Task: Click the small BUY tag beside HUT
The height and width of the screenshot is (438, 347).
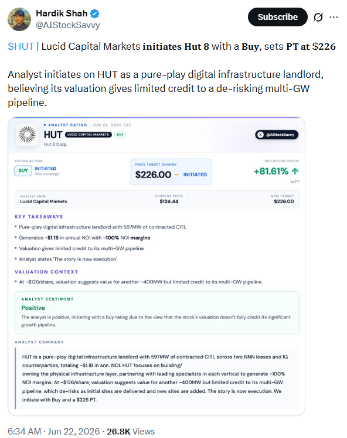Action: tap(120, 135)
